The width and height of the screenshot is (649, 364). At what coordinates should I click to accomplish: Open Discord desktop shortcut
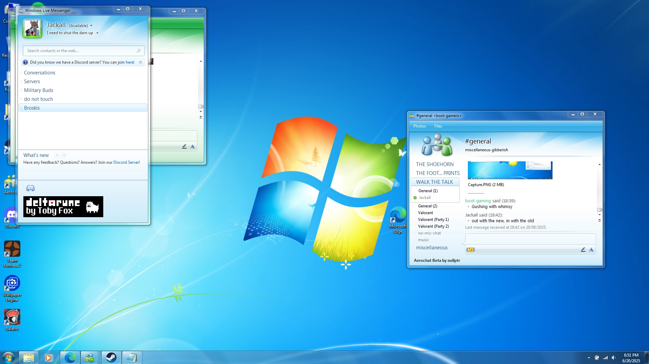[x=12, y=218]
